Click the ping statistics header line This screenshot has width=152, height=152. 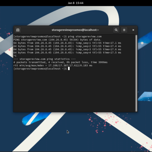44,59
